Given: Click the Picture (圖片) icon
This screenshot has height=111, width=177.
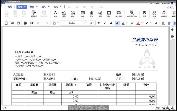Looking at the screenshot, I should (x=109, y=13).
